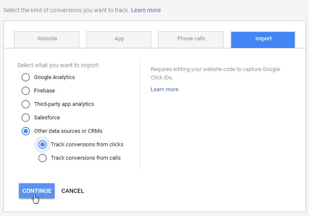Select Third-party app analytics radio button

26,104
